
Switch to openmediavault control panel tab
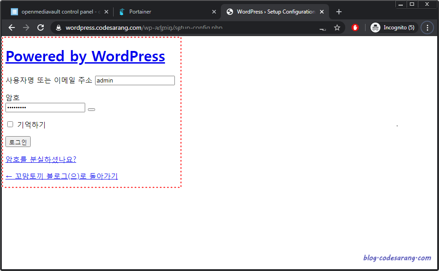[x=59, y=12]
